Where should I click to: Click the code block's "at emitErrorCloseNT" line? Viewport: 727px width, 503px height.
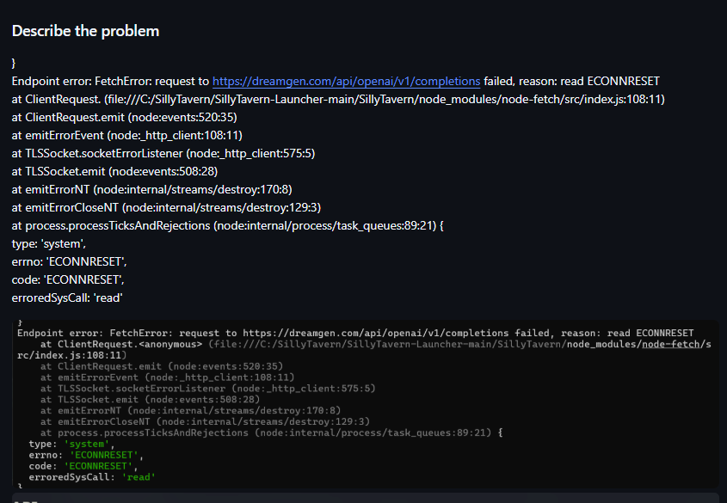pos(205,421)
